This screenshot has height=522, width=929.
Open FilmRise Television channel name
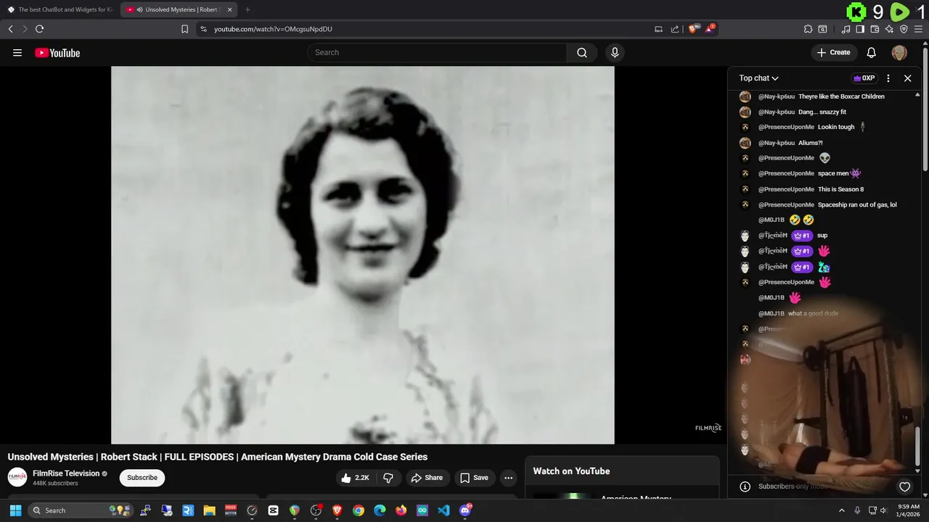tap(66, 473)
